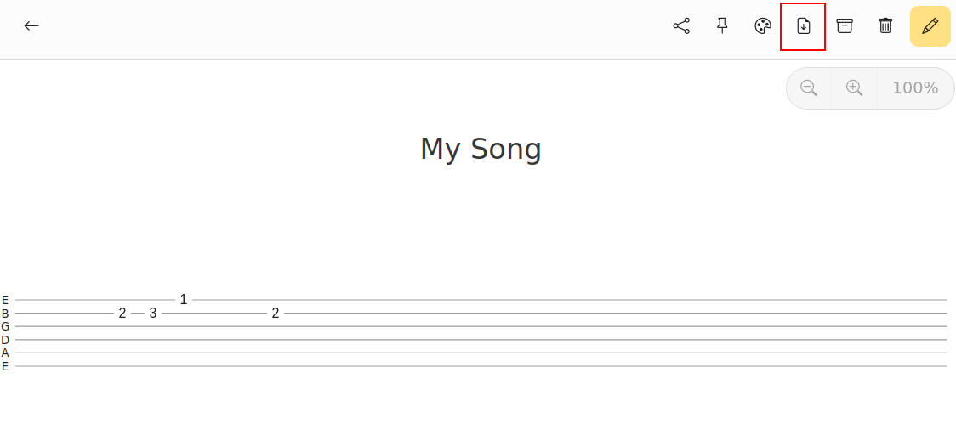Image resolution: width=956 pixels, height=424 pixels.
Task: Go back using the left arrow
Action: tap(31, 25)
